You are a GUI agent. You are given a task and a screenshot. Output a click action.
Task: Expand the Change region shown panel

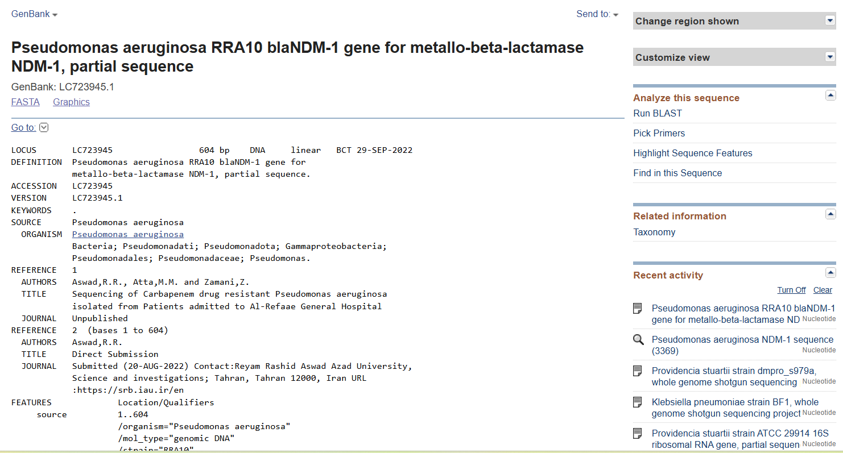829,20
